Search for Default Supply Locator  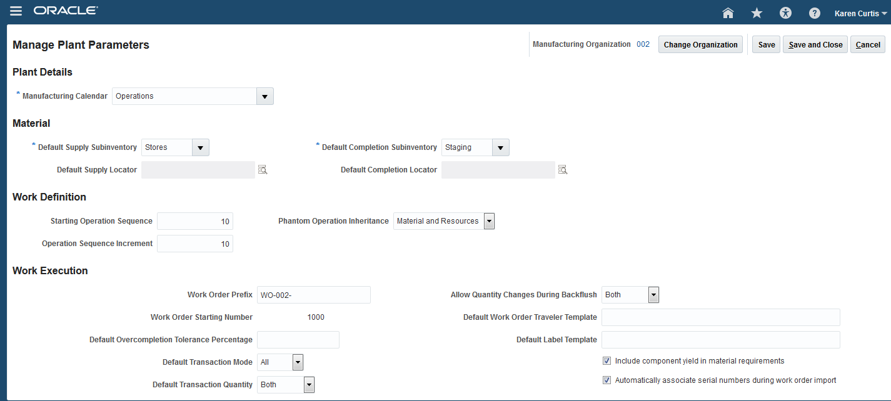[263, 169]
